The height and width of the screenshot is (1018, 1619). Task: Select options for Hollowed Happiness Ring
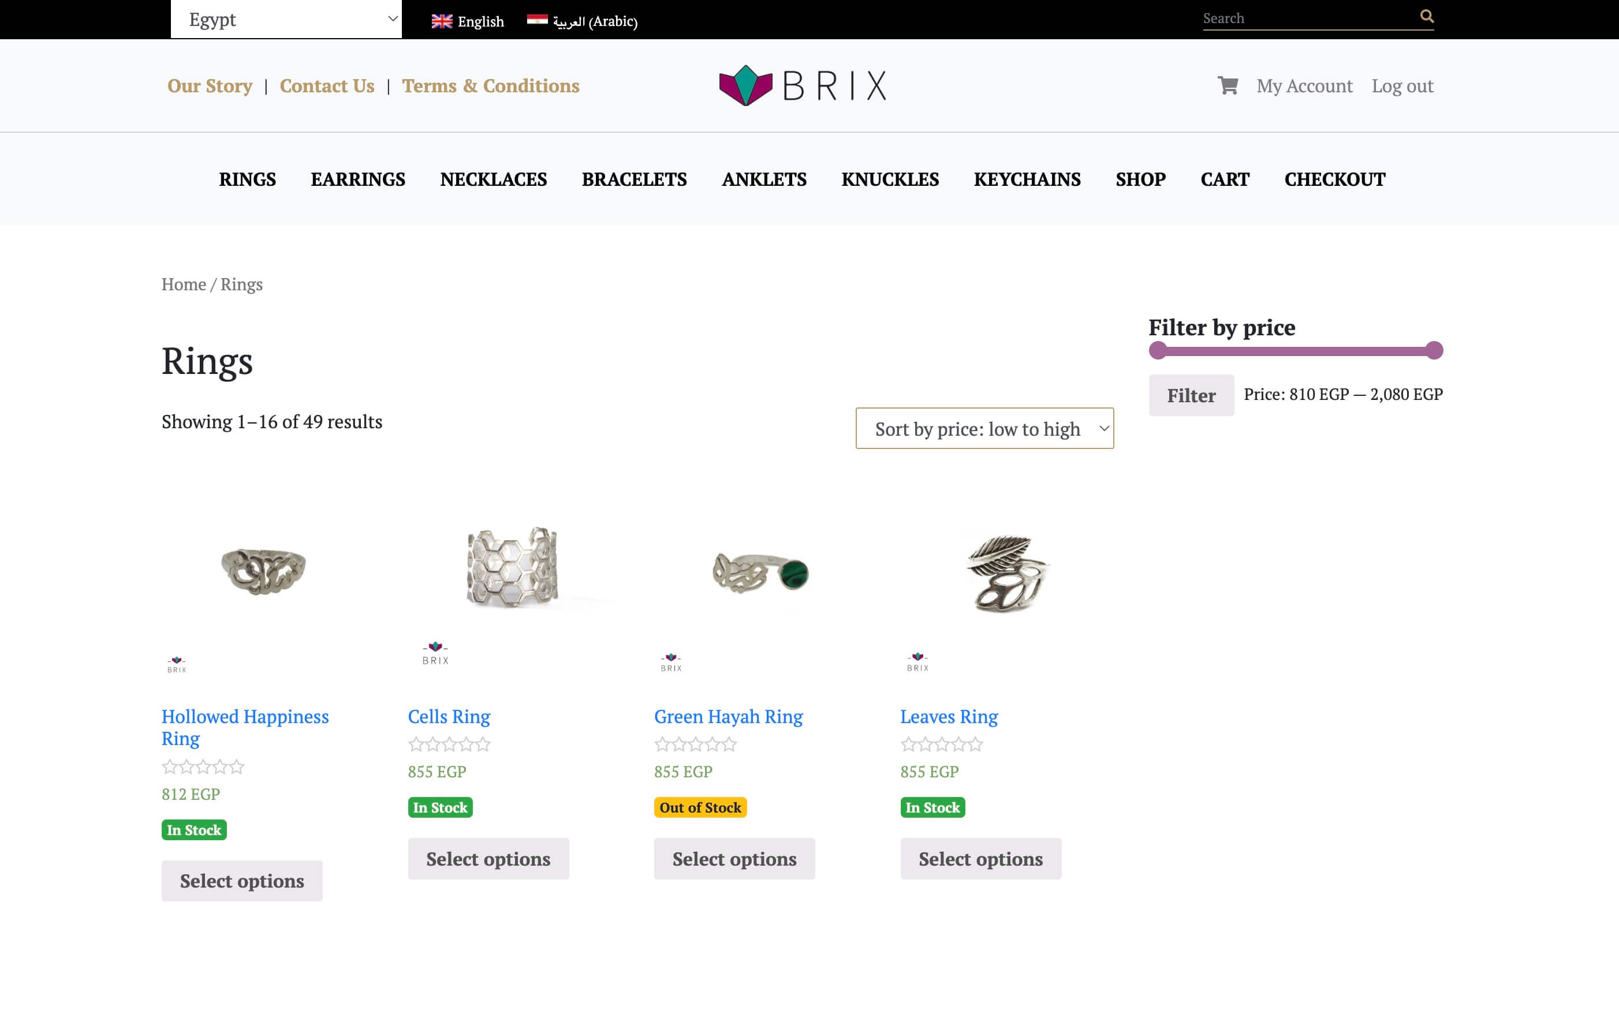pos(242,880)
